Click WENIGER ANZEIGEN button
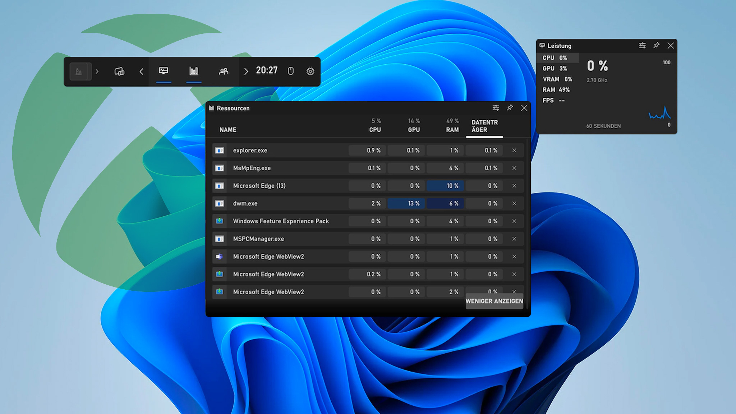736x414 pixels. (x=494, y=301)
